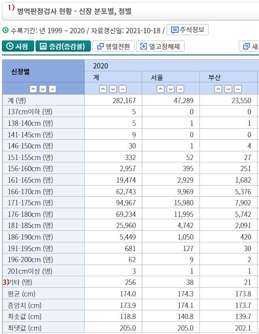Click the footnote marker 3) beside 기타
Screen dimensions: 259x334
tap(5, 282)
